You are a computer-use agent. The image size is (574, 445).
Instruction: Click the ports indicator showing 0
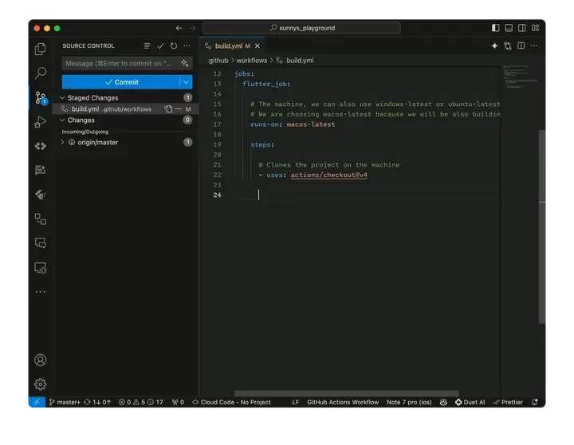pyautogui.click(x=178, y=402)
